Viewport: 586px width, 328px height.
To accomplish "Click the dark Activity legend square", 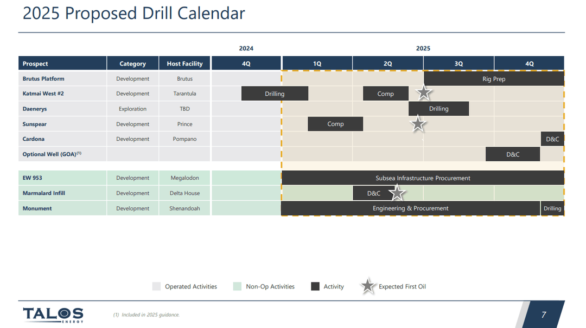I will click(315, 286).
